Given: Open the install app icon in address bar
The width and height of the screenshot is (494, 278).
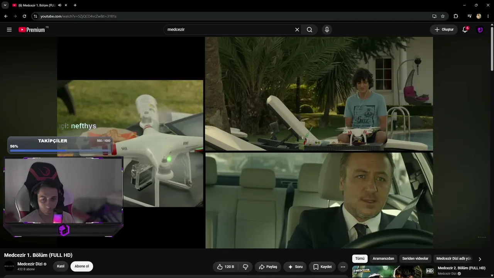Looking at the screenshot, I should click(x=434, y=16).
